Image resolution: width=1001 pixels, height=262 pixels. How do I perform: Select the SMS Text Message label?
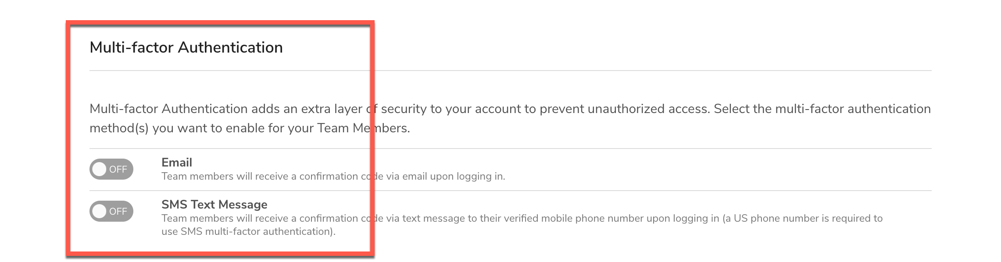coord(214,205)
